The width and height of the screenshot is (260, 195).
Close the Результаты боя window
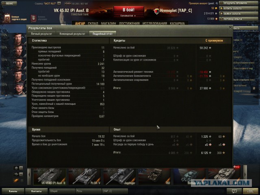click(230, 28)
